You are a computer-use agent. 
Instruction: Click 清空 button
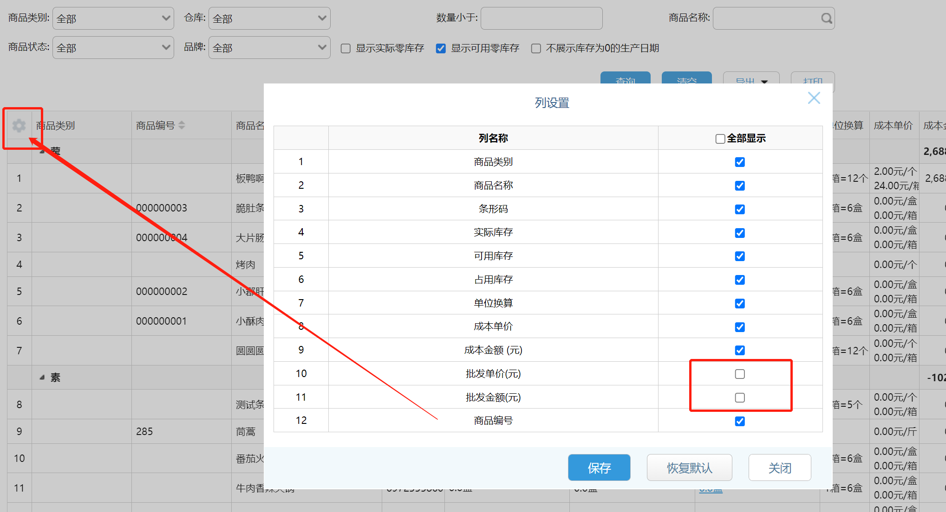[x=686, y=79]
